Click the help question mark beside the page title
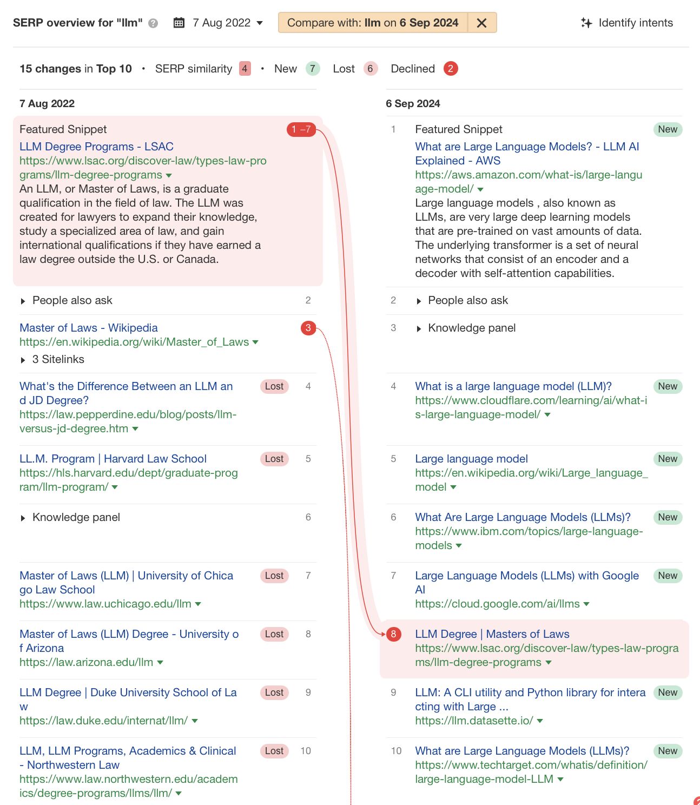The height and width of the screenshot is (805, 700). point(154,23)
